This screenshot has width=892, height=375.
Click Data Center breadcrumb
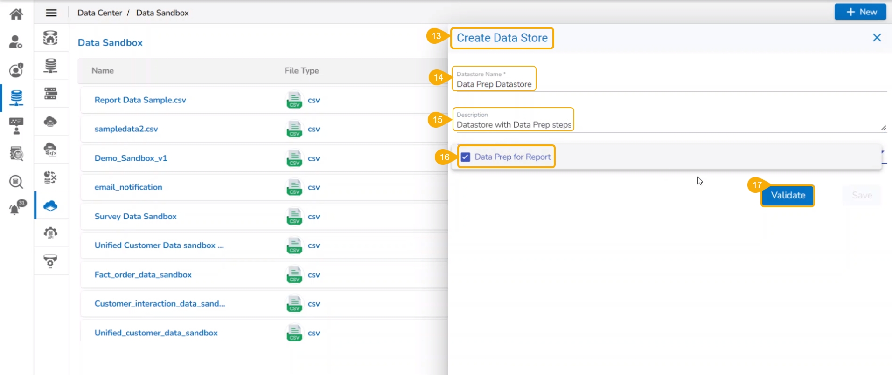pos(99,13)
